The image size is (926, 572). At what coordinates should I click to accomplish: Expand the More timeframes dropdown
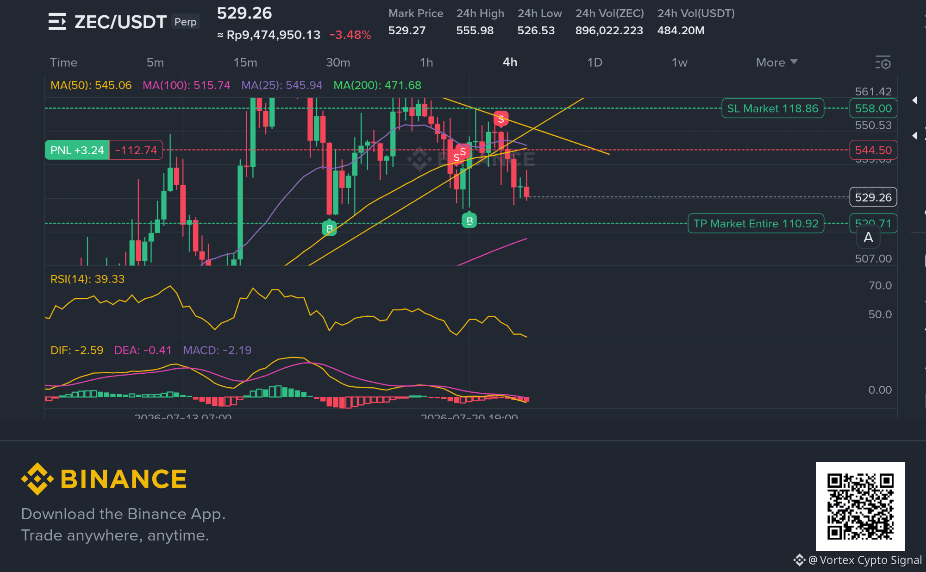tap(776, 63)
